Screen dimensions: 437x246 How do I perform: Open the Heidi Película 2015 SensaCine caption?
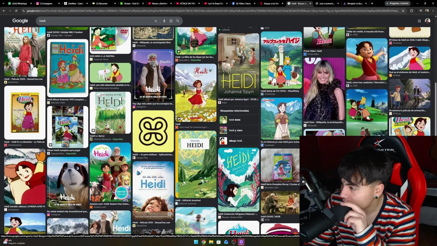pyautogui.click(x=151, y=222)
